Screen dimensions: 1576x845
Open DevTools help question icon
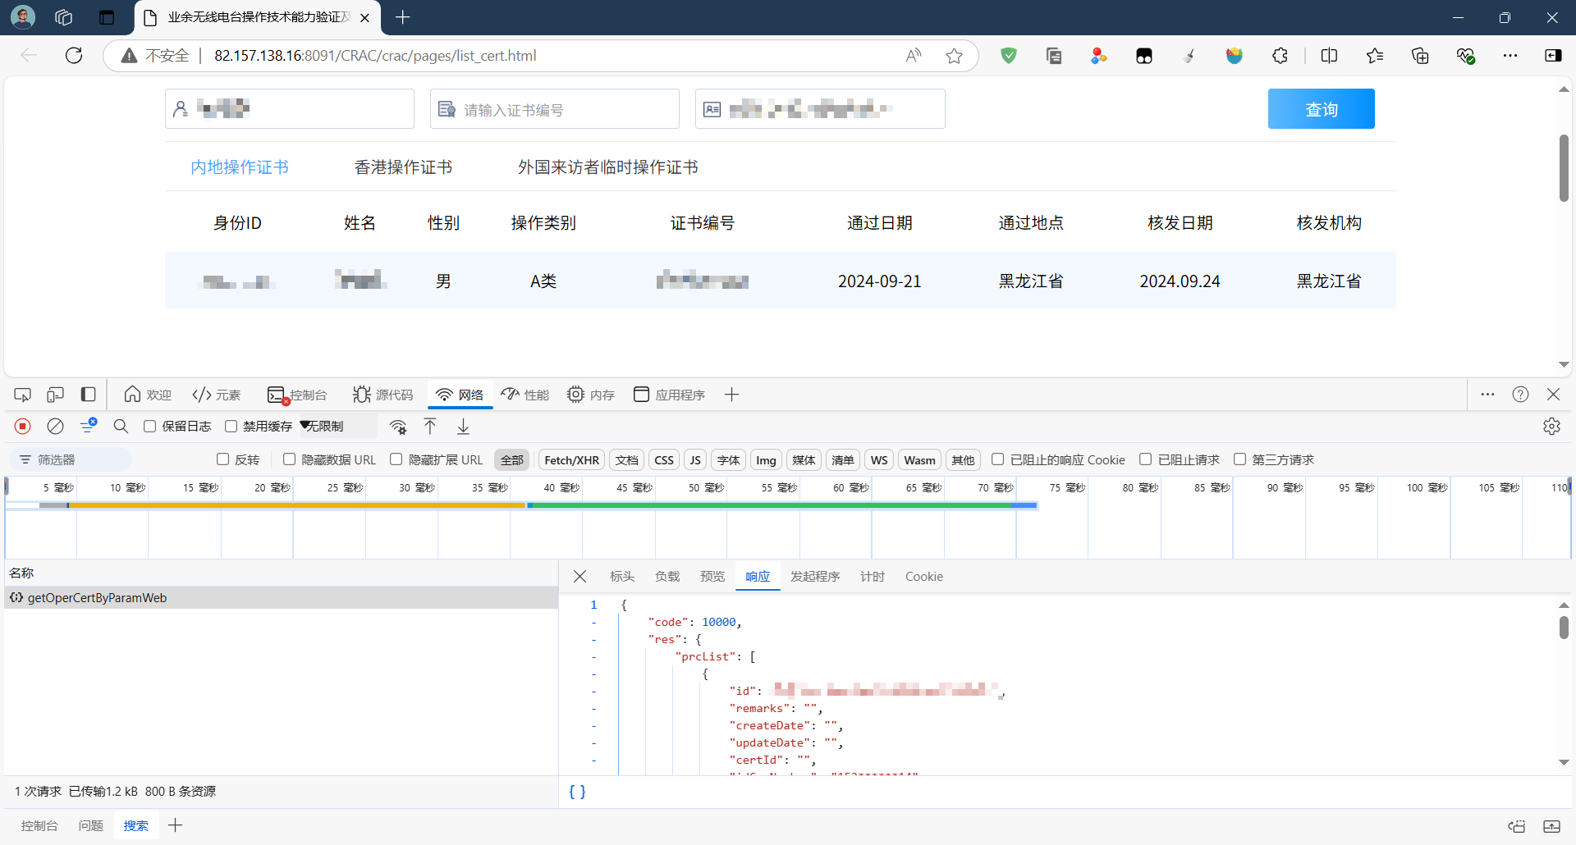coord(1520,395)
